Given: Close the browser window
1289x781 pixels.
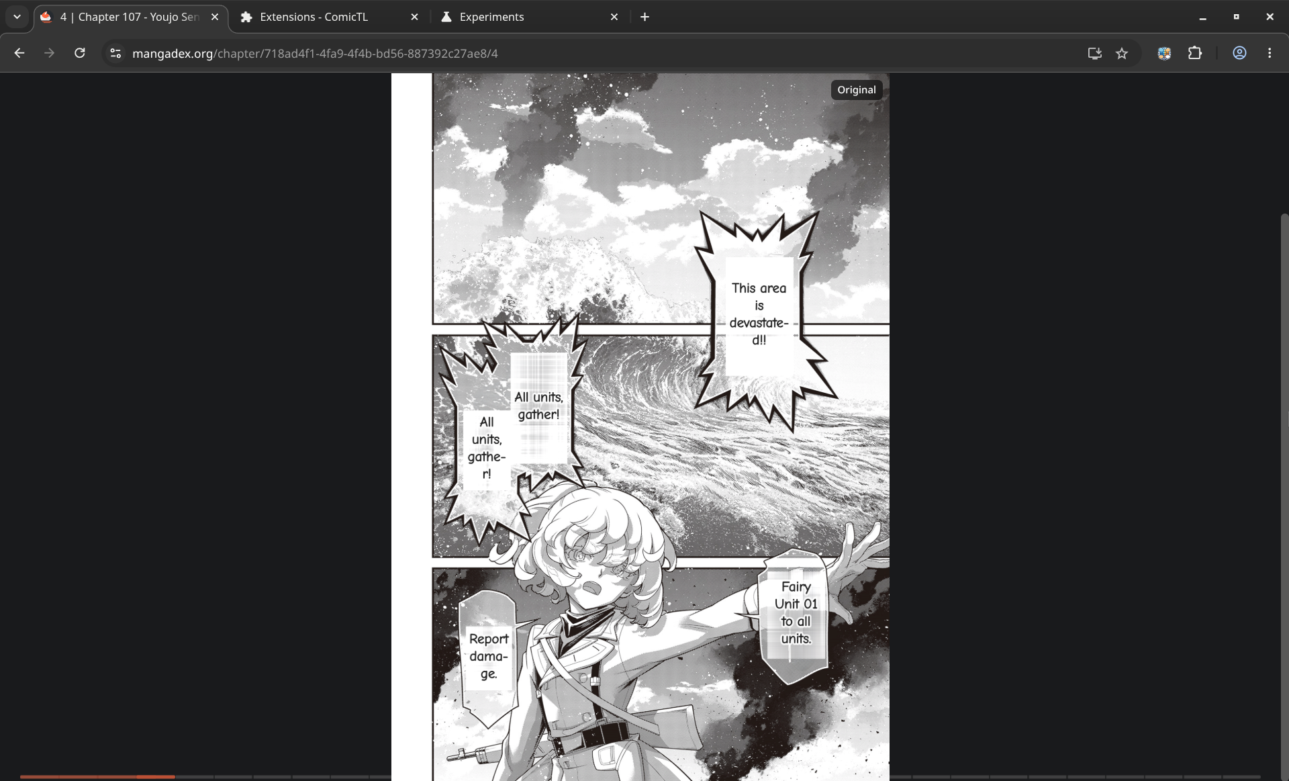Looking at the screenshot, I should pos(1270,17).
